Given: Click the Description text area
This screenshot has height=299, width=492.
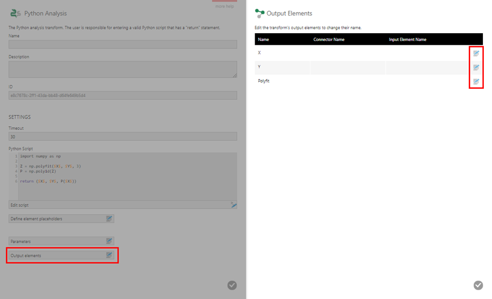Looking at the screenshot, I should pos(123,69).
